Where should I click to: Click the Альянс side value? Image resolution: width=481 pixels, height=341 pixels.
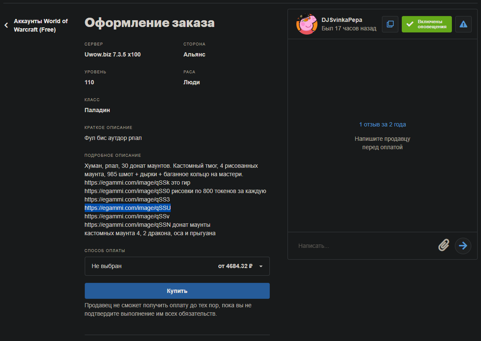(194, 54)
